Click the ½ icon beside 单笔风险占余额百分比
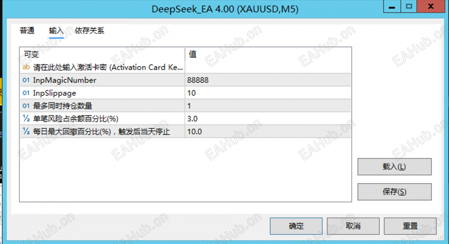The width and height of the screenshot is (449, 244). click(26, 119)
